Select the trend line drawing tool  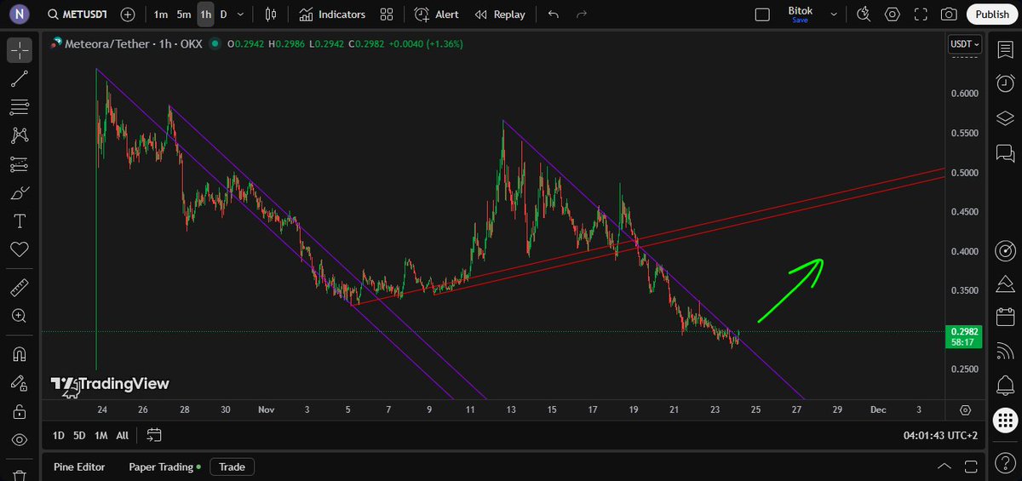20,79
